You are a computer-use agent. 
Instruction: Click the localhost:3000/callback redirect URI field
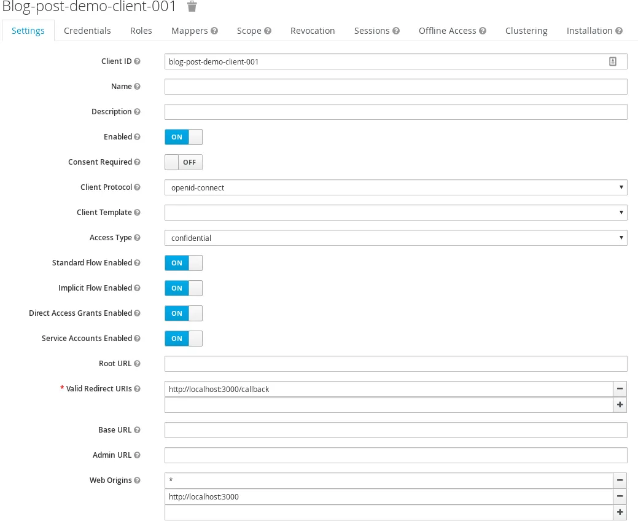point(389,389)
